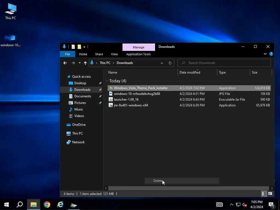
Task: Sort by Size column header
Action: click(x=261, y=72)
